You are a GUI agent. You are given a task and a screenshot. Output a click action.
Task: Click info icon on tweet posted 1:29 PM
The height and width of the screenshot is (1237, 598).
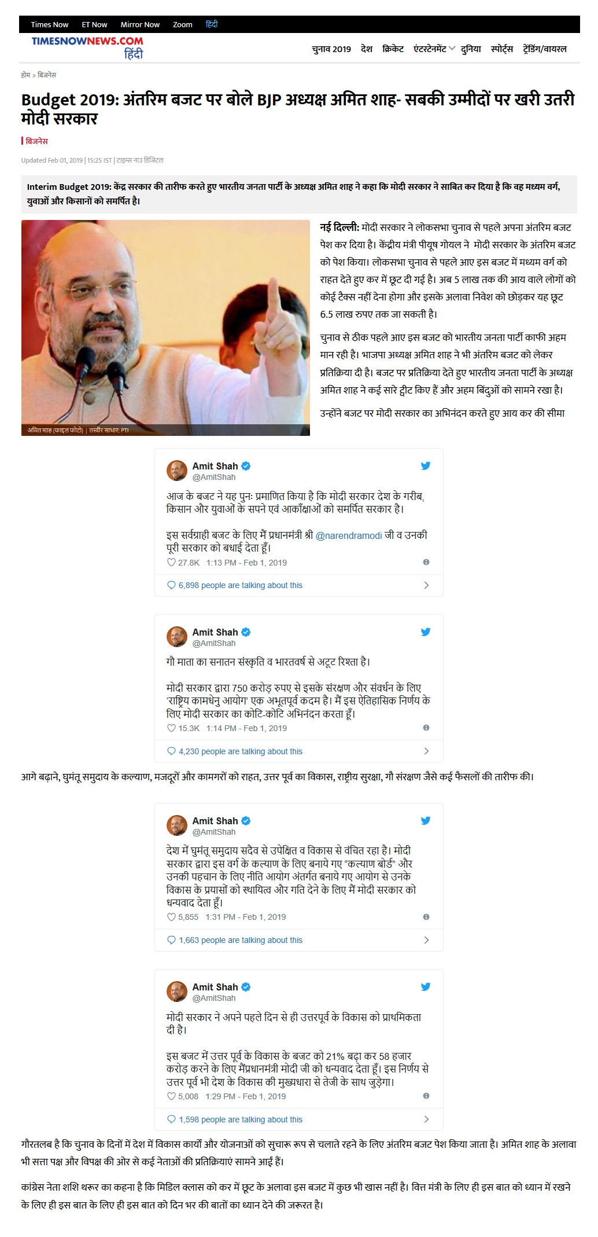tap(426, 1096)
